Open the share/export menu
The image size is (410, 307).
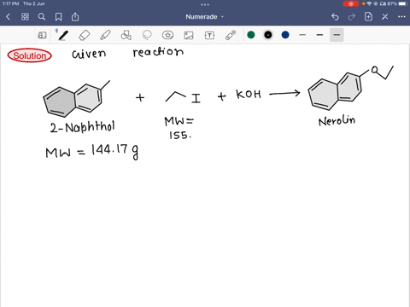click(x=75, y=17)
